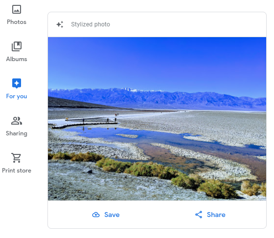Click the Print store cart icon

coord(16,158)
